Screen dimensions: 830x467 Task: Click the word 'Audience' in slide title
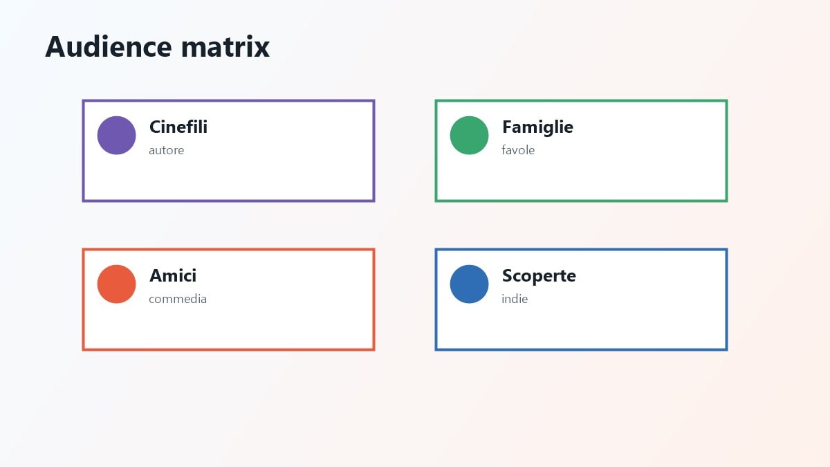point(109,47)
